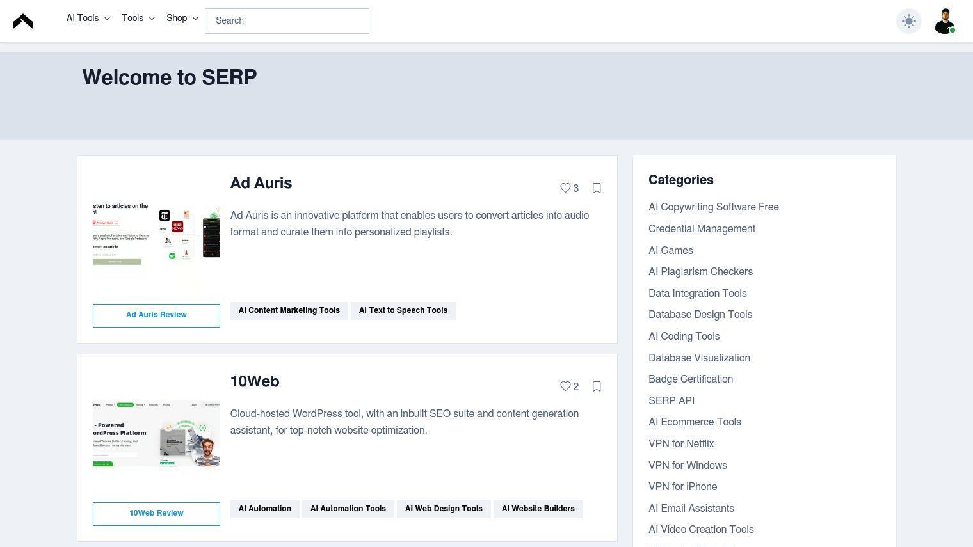
Task: Open AI Ecommerce Tools category
Action: 695,422
